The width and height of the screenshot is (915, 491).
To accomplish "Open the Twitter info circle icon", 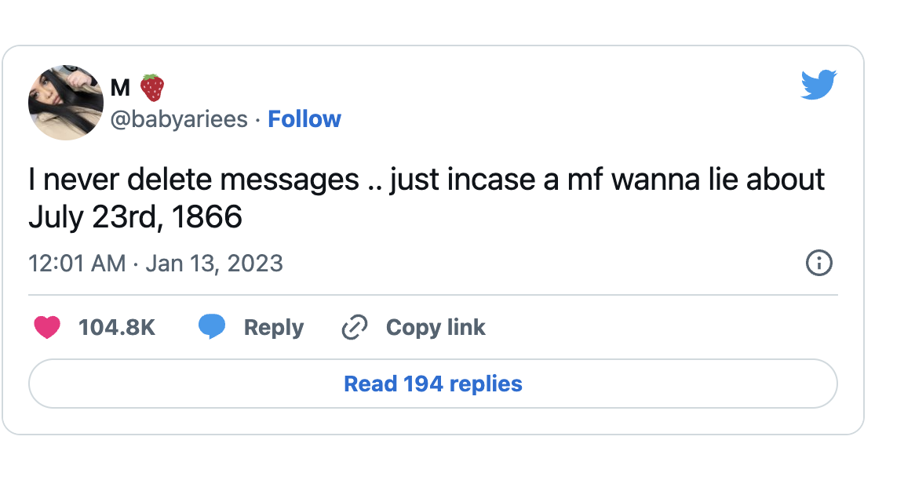I will [818, 263].
